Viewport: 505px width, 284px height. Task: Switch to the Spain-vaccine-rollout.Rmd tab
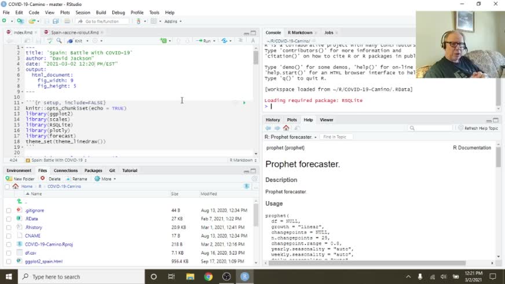74,32
